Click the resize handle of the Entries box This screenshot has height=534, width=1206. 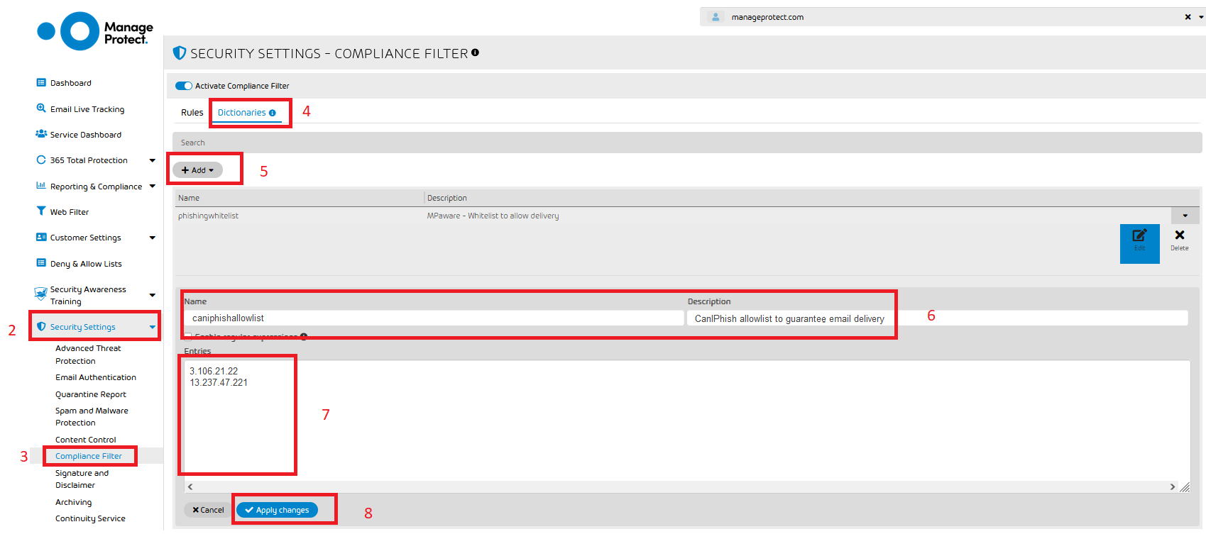click(x=1185, y=487)
